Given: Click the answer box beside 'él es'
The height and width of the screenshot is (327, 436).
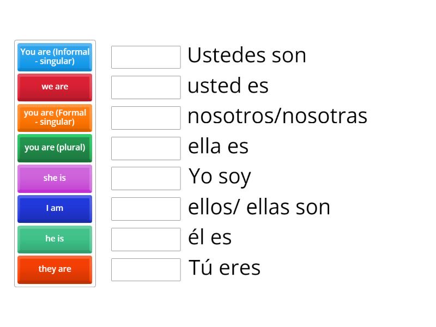Looking at the screenshot, I should point(146,239).
